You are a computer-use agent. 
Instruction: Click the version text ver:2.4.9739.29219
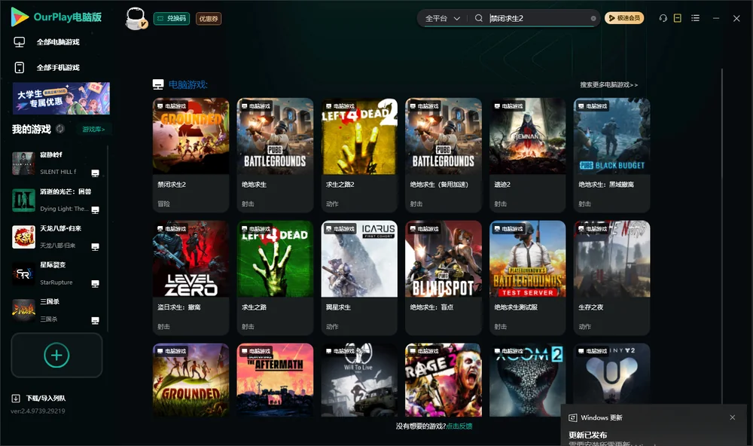(38, 411)
